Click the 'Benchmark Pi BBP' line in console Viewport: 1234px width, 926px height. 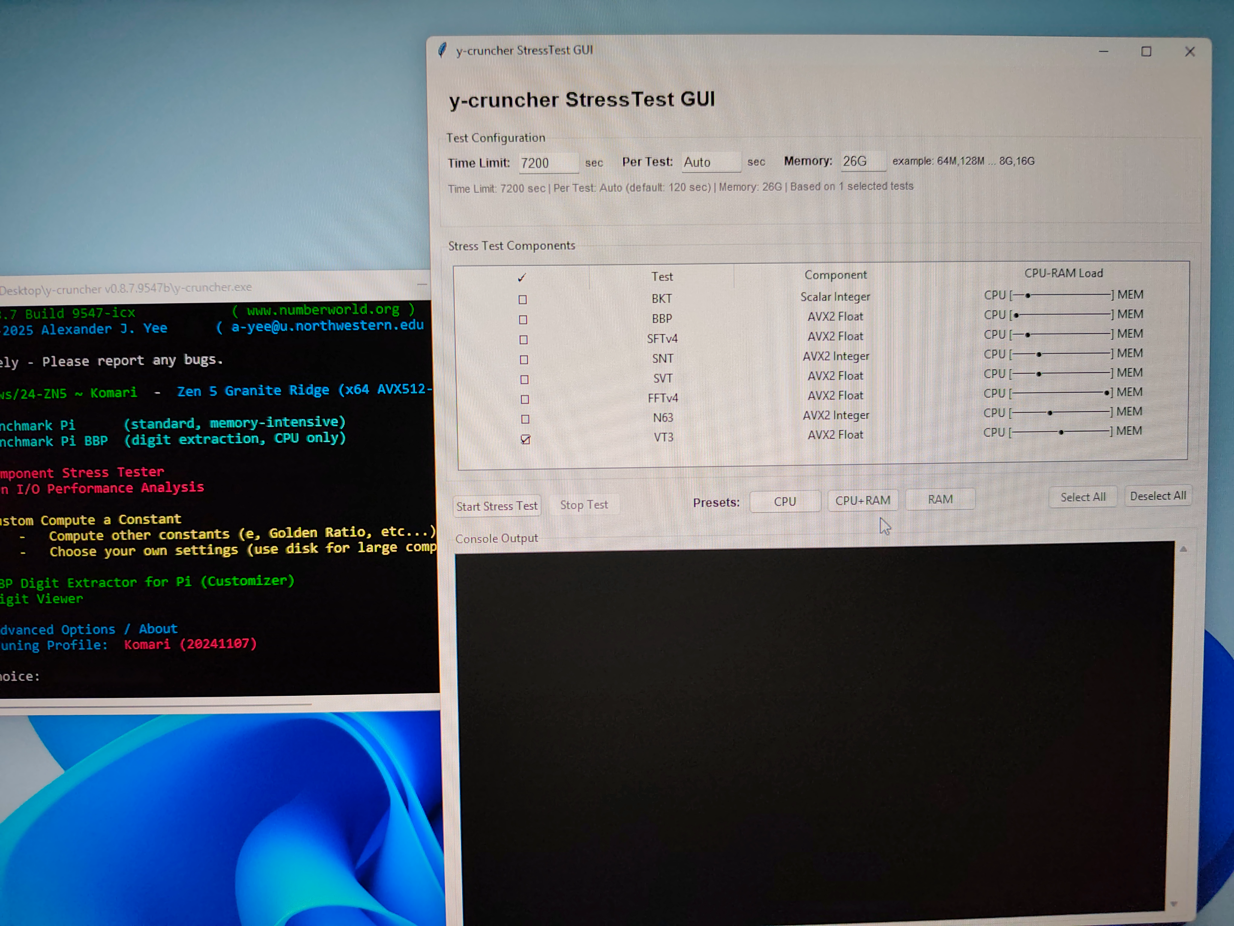tap(173, 440)
